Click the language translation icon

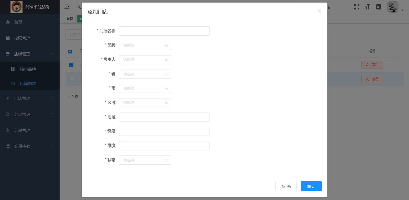point(379,7)
